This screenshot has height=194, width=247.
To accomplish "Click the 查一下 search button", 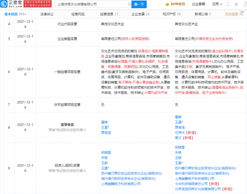I will [139, 4].
